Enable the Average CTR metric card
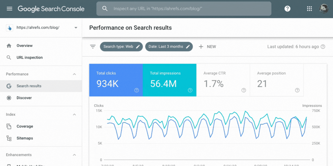The image size is (333, 166). pyautogui.click(x=223, y=80)
